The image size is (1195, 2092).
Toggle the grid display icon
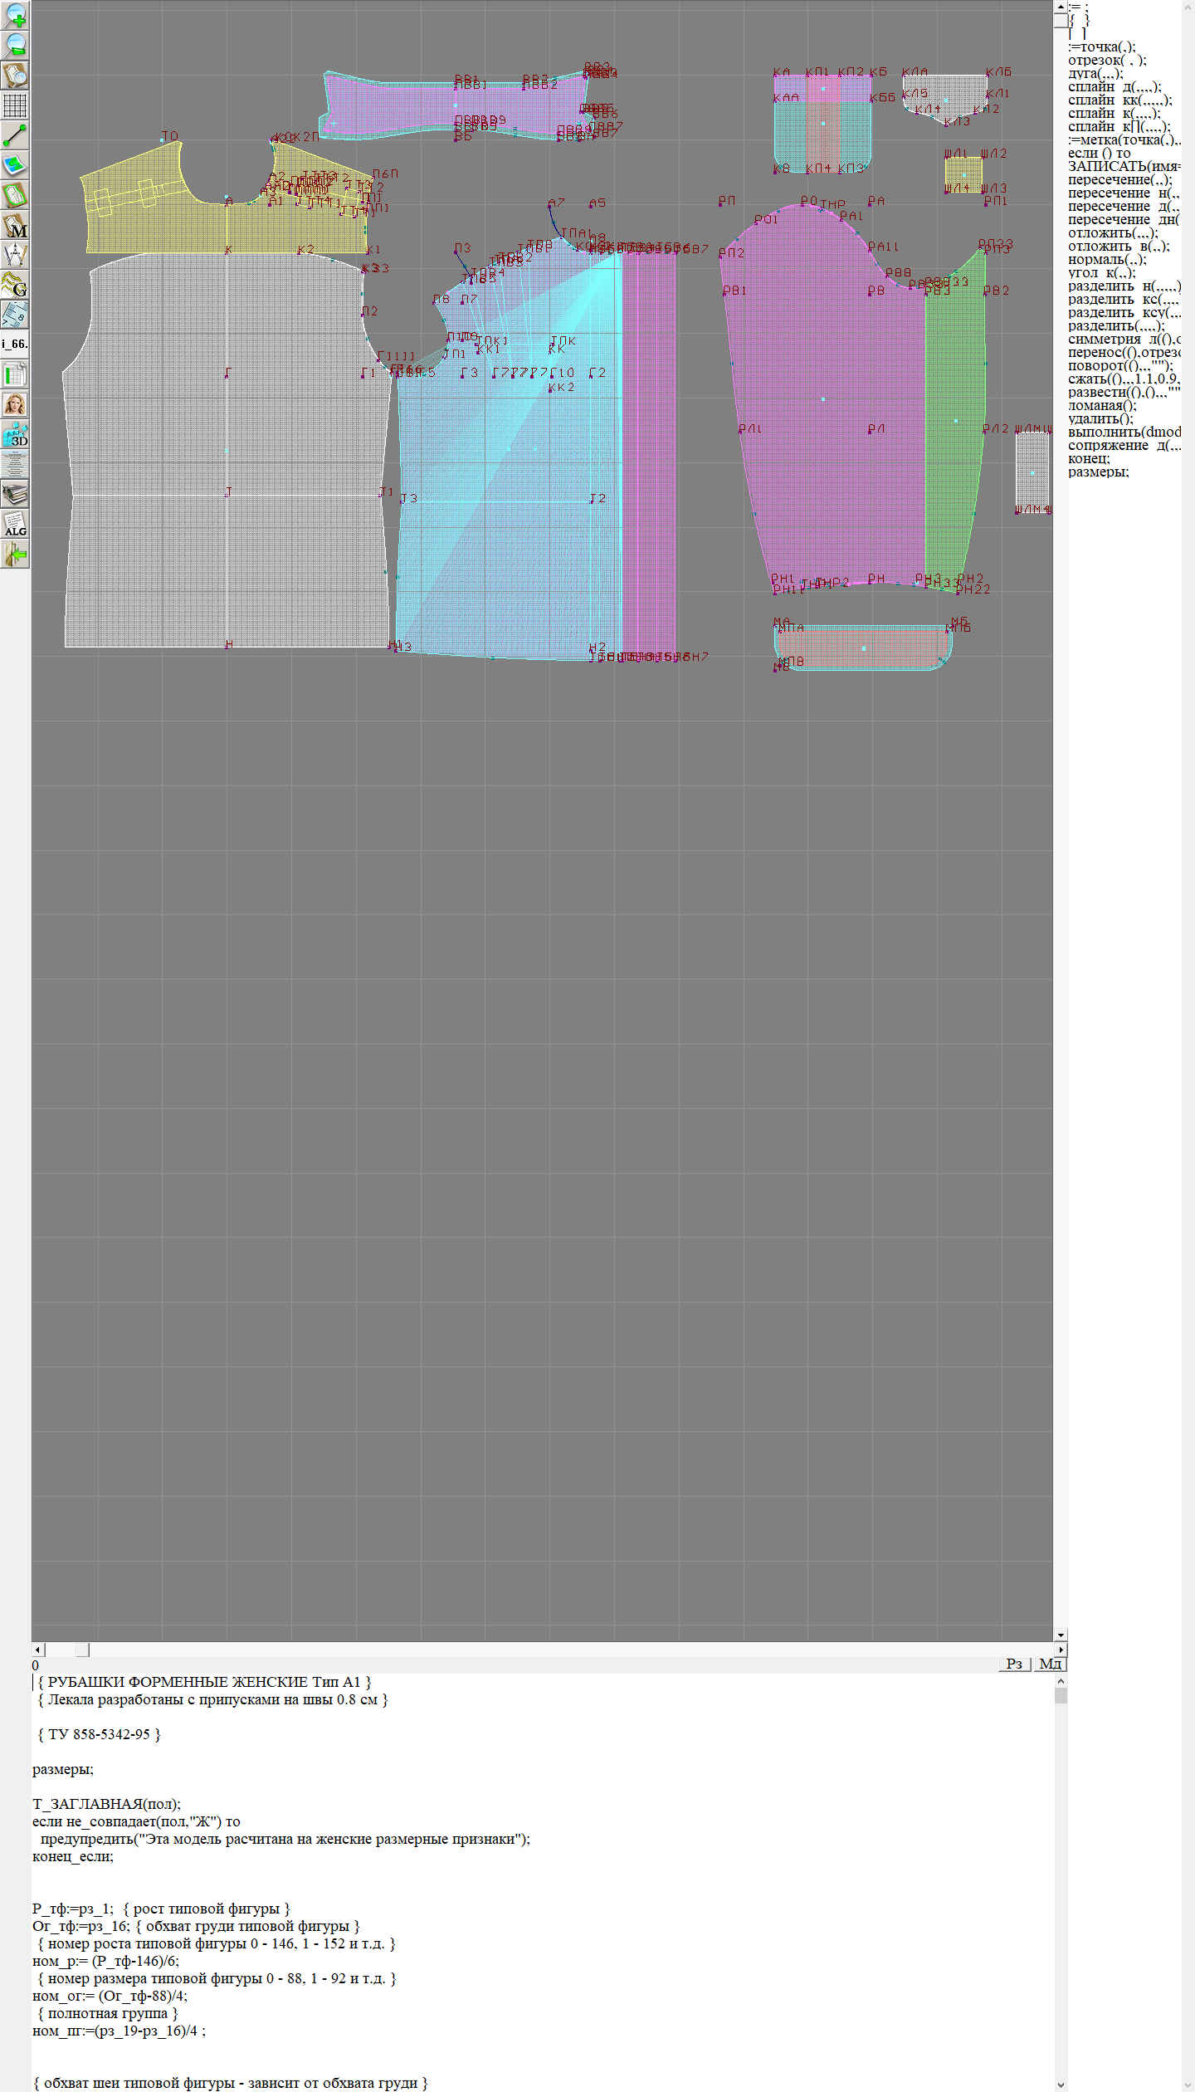[15, 105]
